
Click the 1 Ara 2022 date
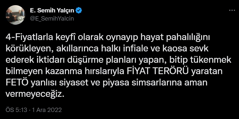coord(47,110)
